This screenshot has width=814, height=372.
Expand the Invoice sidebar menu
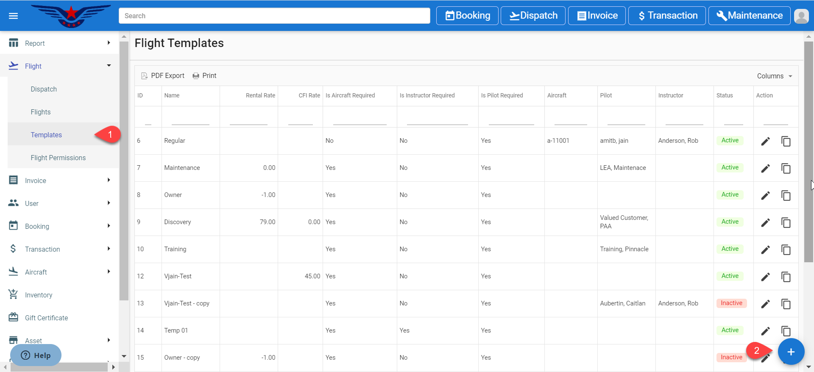tap(59, 180)
